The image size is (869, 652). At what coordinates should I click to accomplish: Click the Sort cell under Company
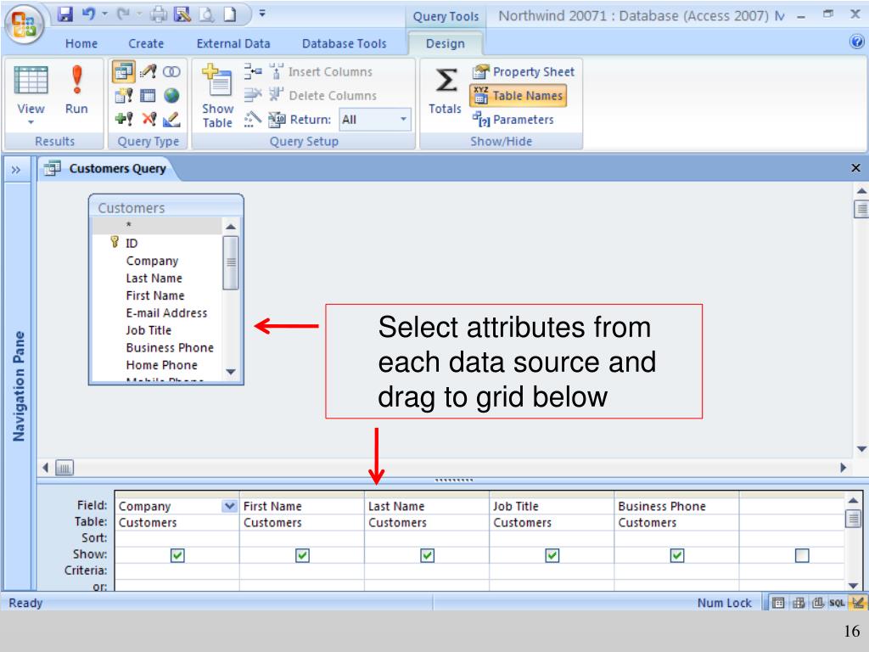177,537
